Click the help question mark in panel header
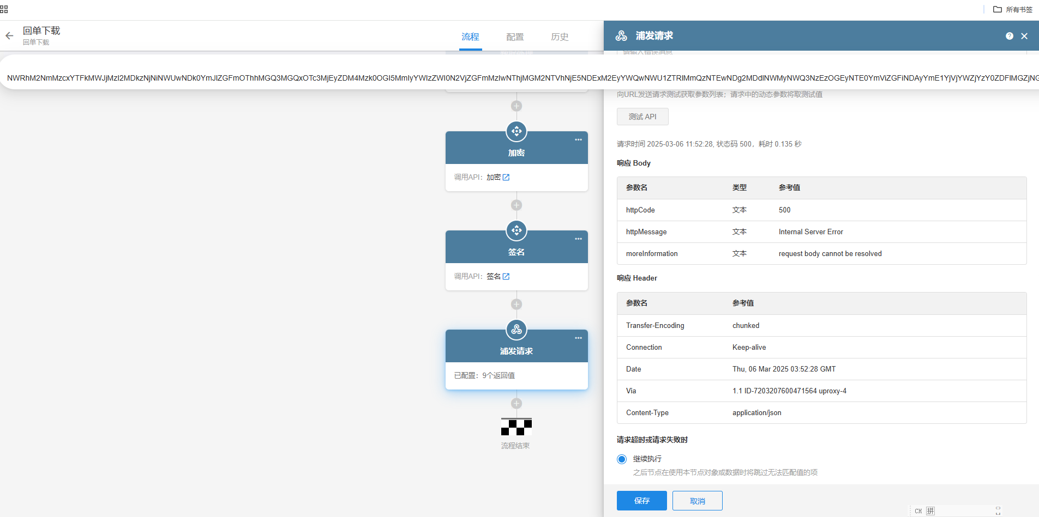 [1010, 36]
